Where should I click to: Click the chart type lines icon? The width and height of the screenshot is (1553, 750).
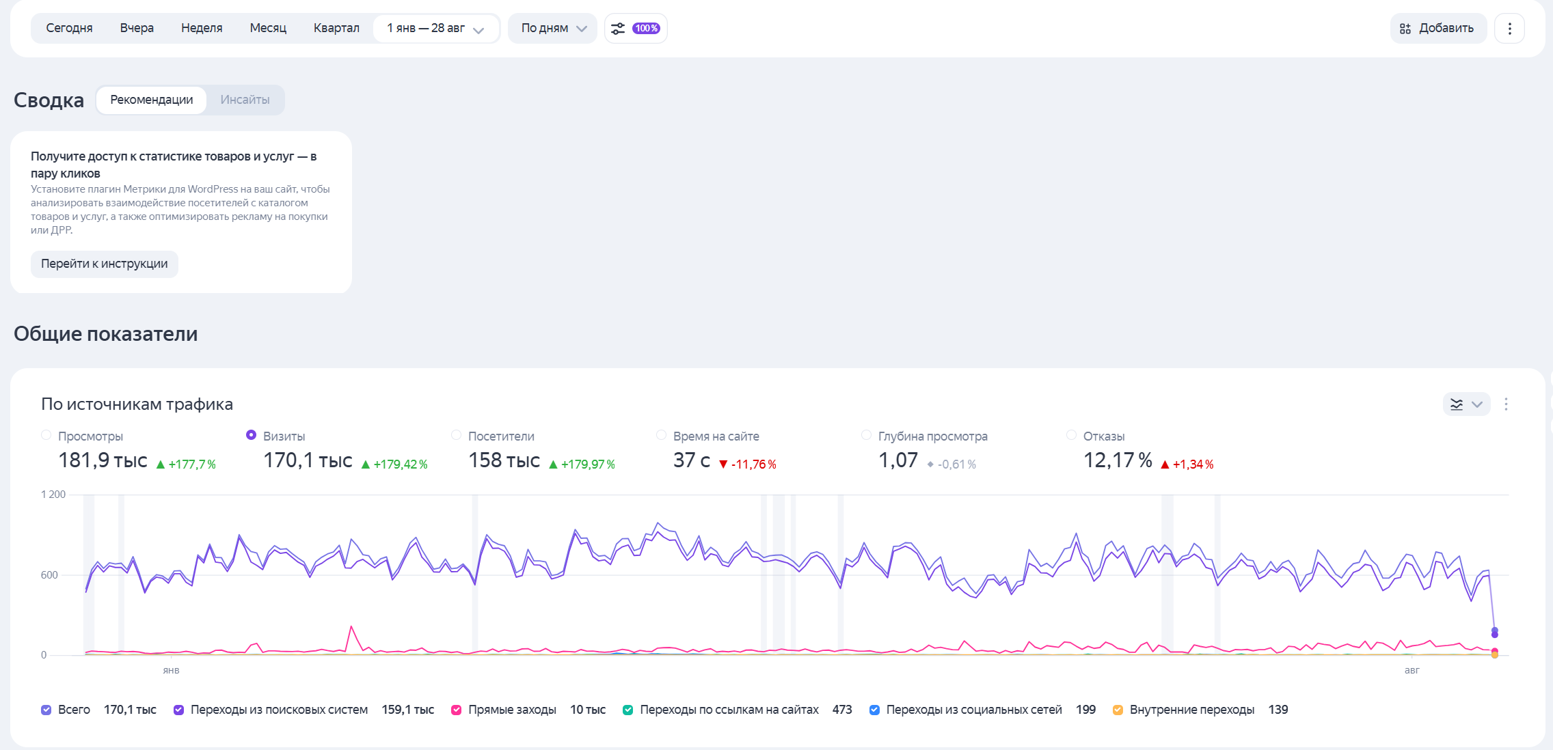tap(1457, 404)
